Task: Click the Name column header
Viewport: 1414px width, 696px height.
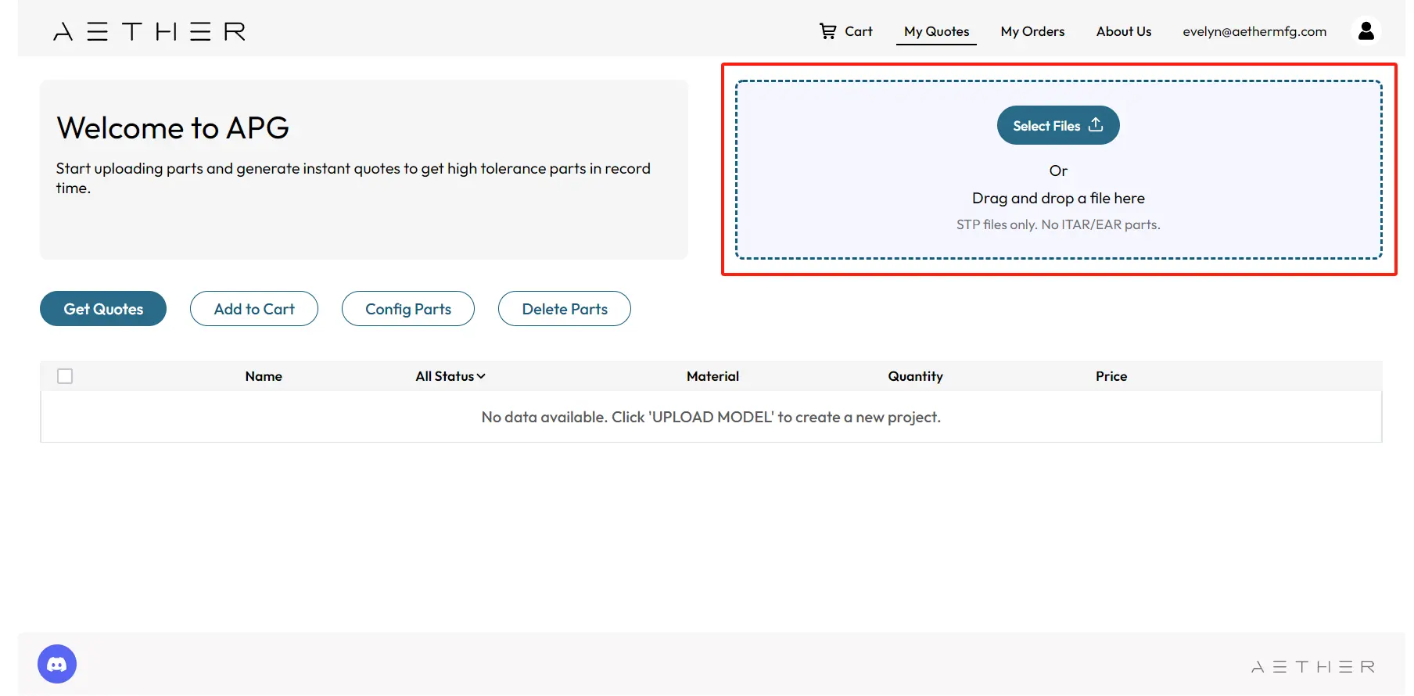Action: coord(264,376)
